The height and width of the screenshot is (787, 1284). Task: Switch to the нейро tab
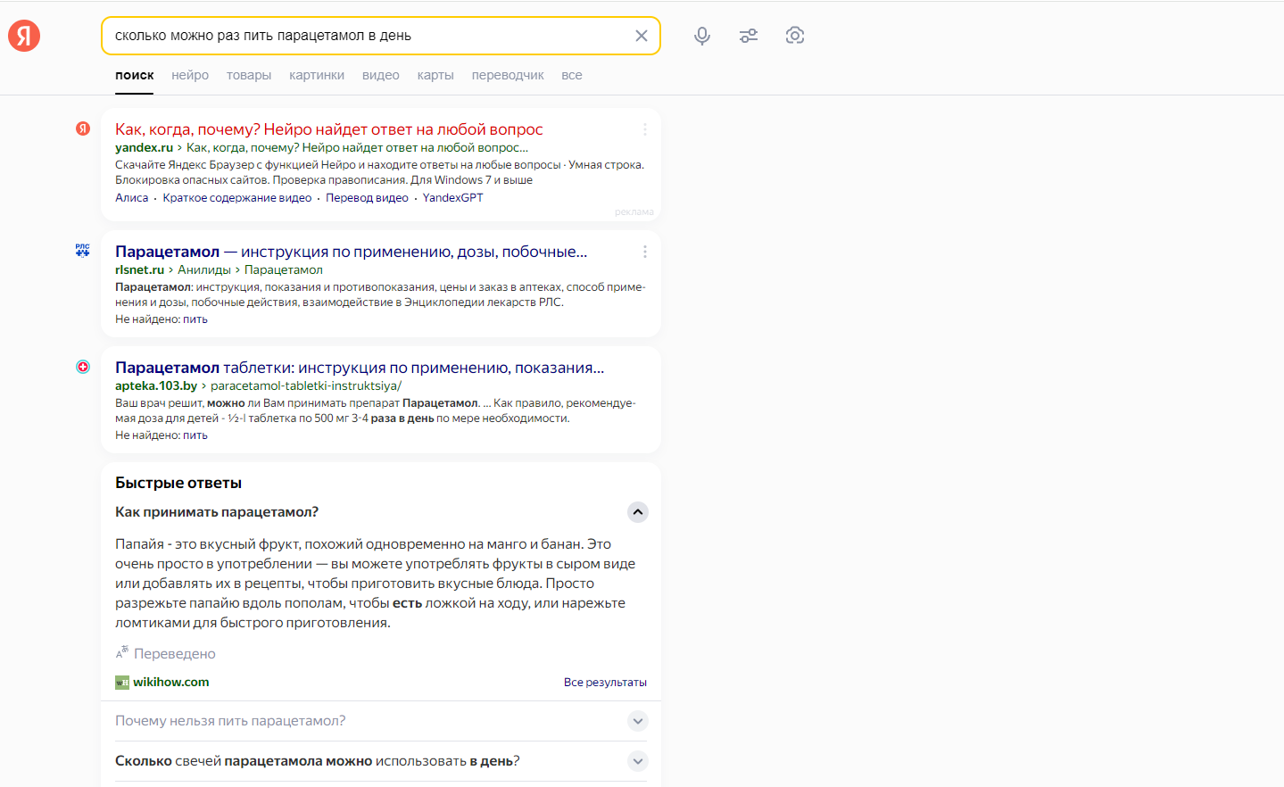click(190, 75)
